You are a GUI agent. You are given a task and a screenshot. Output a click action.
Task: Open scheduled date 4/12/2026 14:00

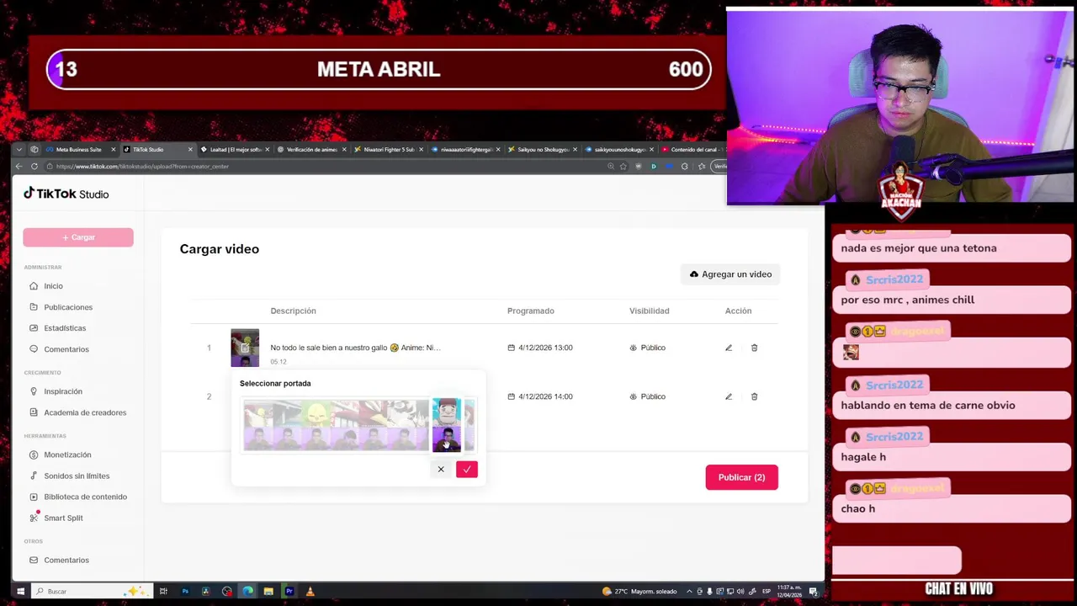tap(540, 396)
